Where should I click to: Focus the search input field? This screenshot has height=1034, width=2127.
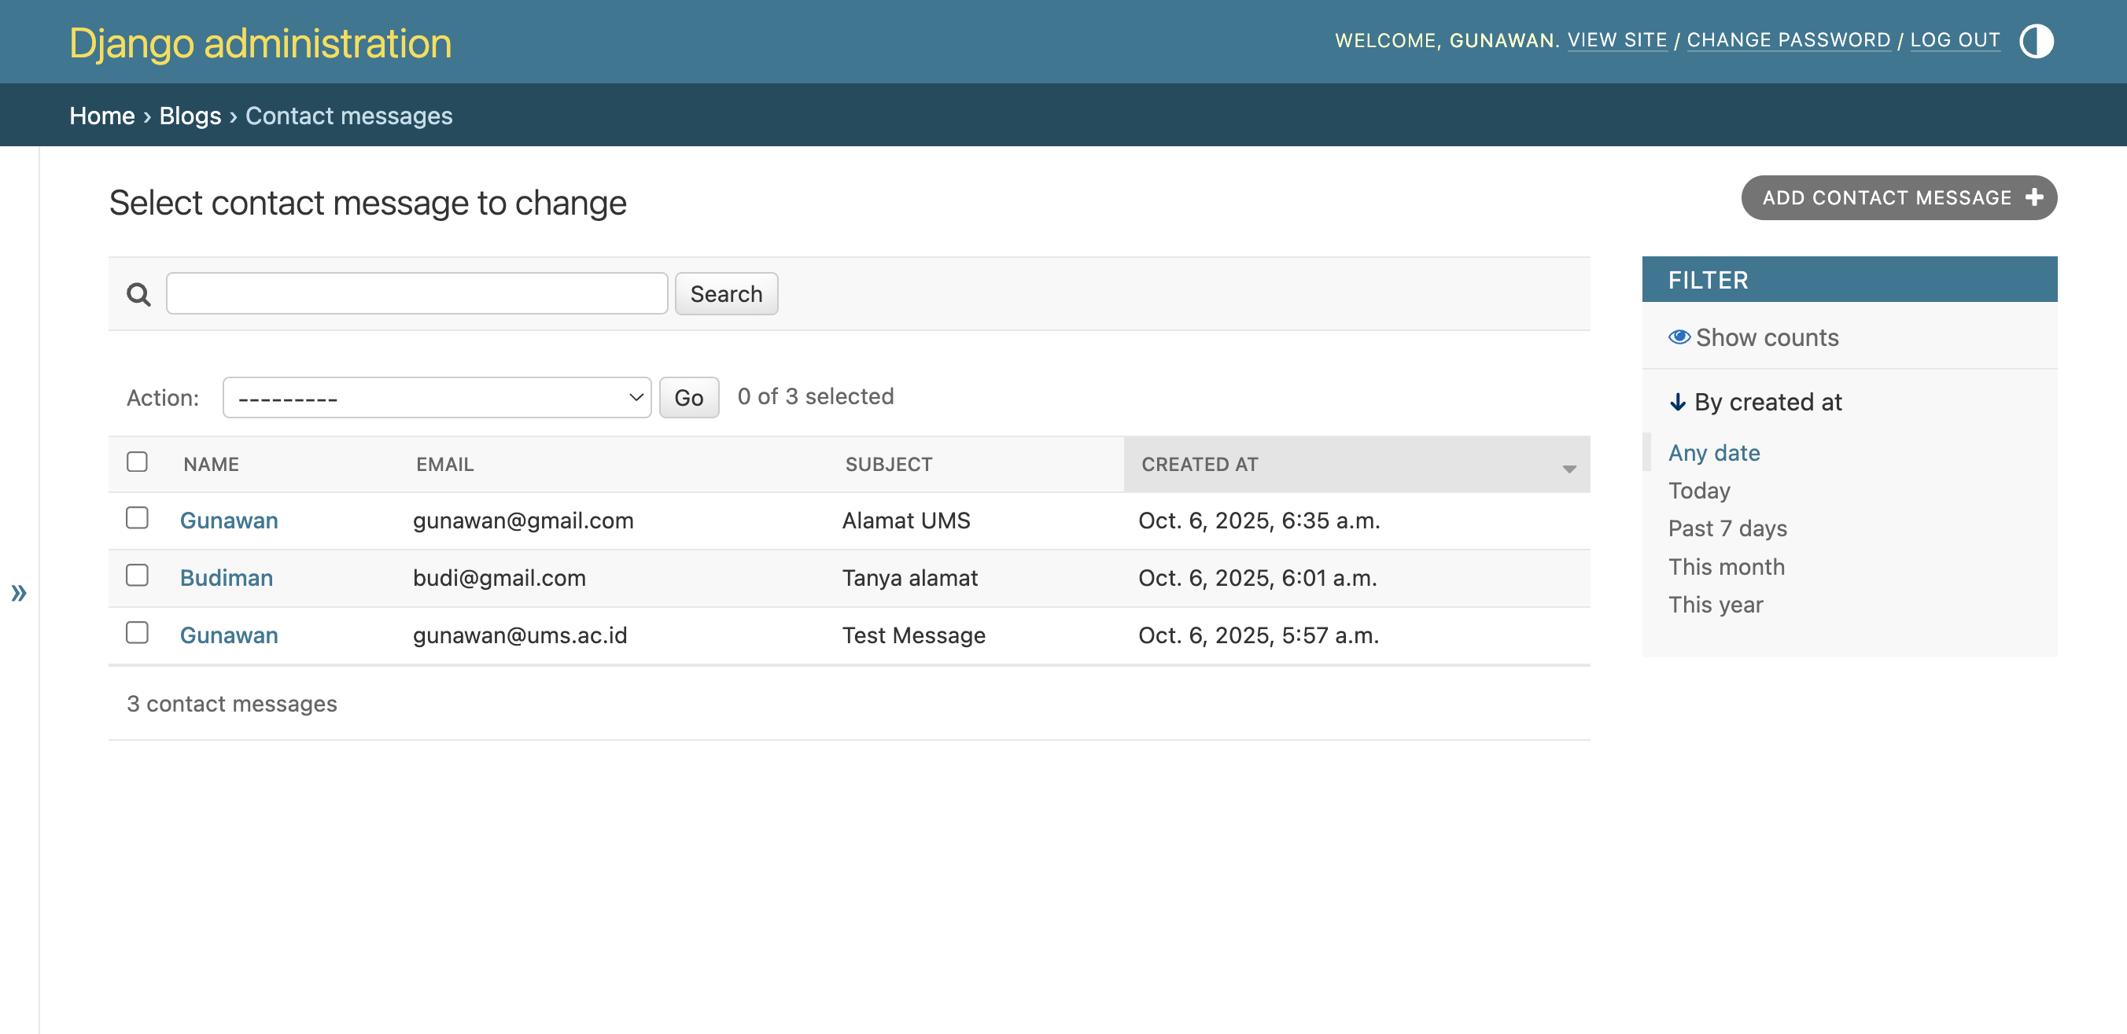417,294
